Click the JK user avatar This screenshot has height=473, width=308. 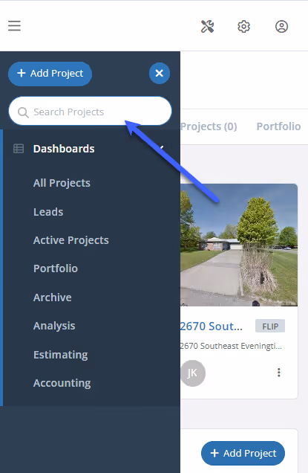(x=193, y=373)
